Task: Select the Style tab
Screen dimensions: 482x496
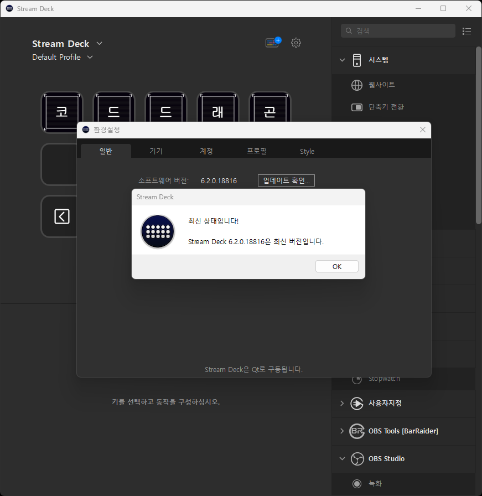Action: pyautogui.click(x=307, y=151)
